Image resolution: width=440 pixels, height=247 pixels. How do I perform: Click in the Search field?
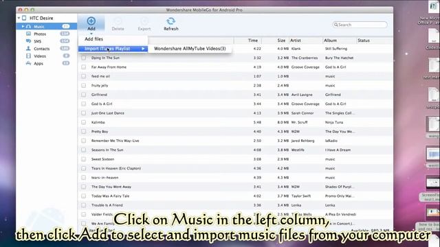360,25
